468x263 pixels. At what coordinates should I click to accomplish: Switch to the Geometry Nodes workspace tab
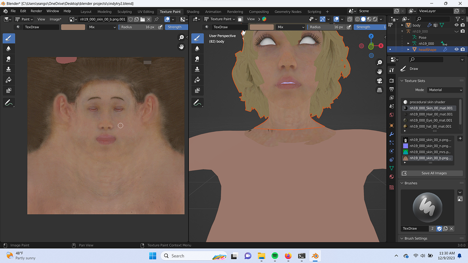click(288, 12)
